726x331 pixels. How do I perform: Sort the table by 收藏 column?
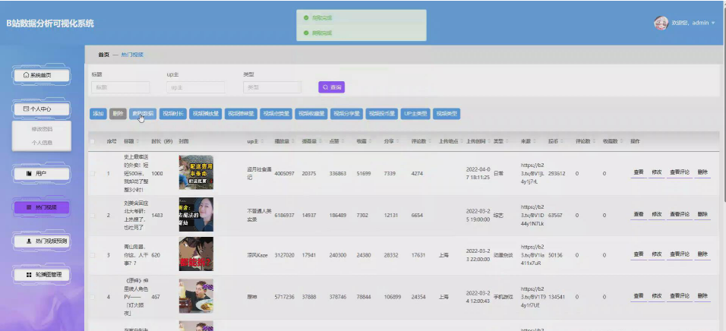(370, 141)
